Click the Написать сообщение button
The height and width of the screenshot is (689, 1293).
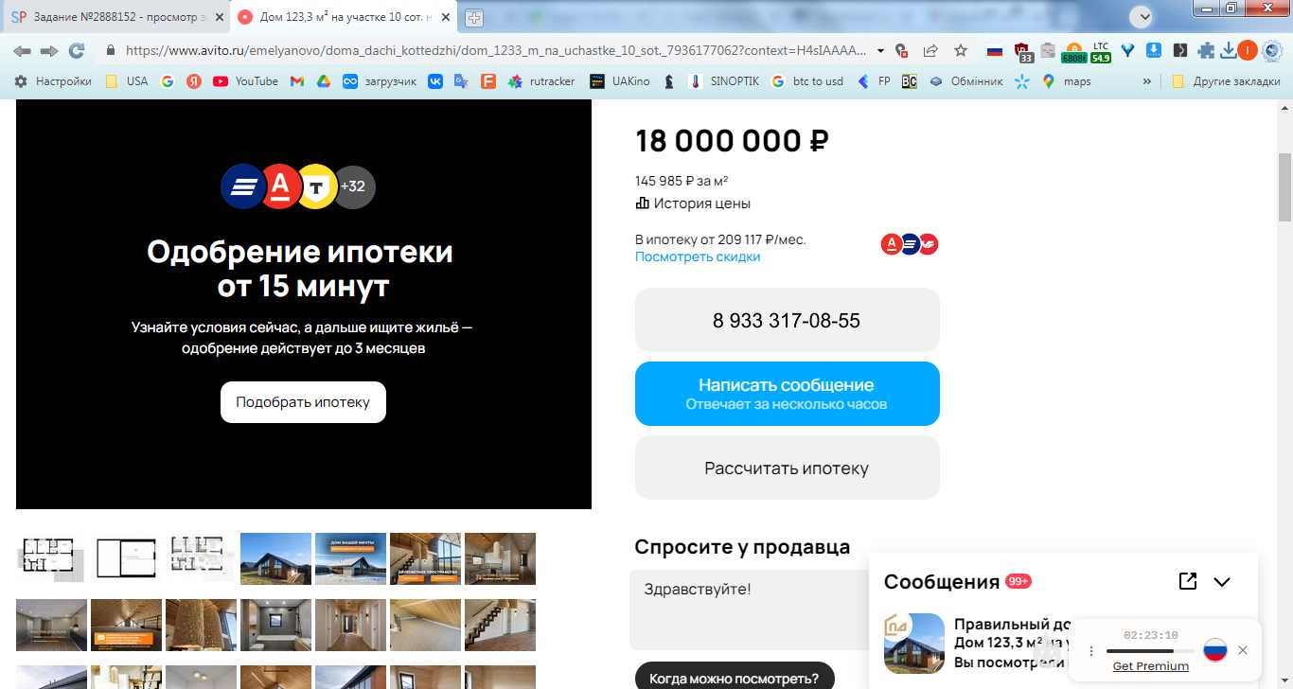[x=787, y=394]
